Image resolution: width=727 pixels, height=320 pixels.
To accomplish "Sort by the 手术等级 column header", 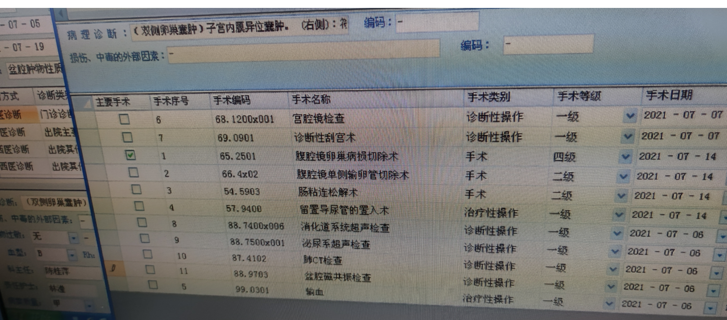I will [x=579, y=96].
